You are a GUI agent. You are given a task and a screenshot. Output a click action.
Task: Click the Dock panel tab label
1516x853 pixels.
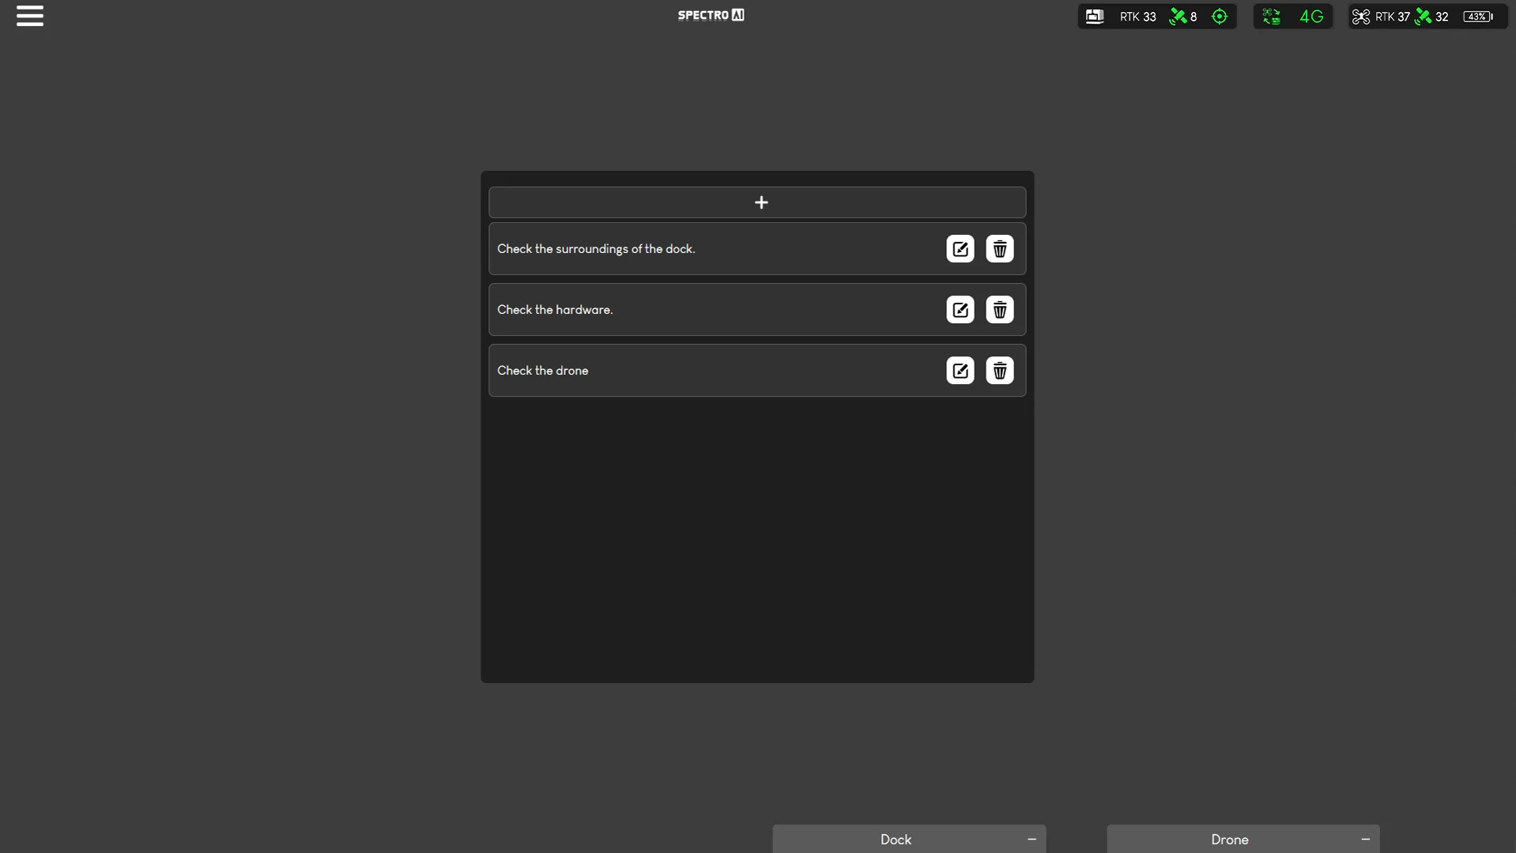895,839
